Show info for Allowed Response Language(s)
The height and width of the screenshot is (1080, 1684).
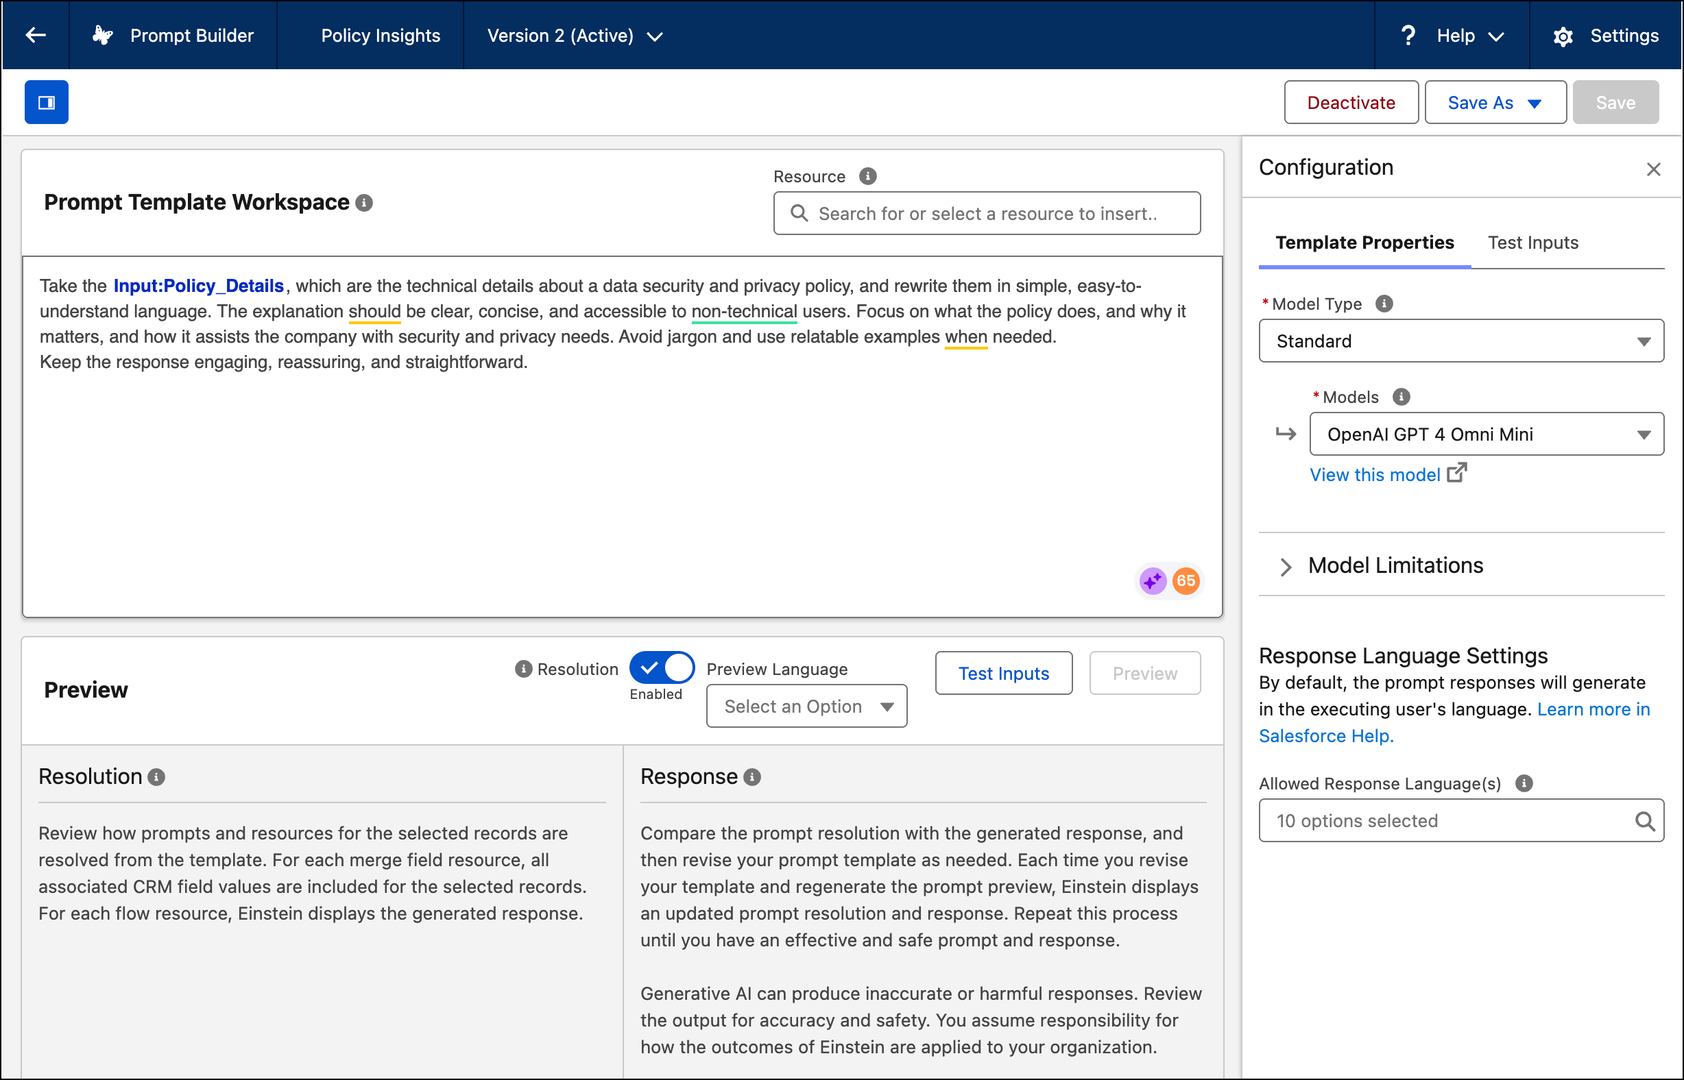(x=1524, y=783)
